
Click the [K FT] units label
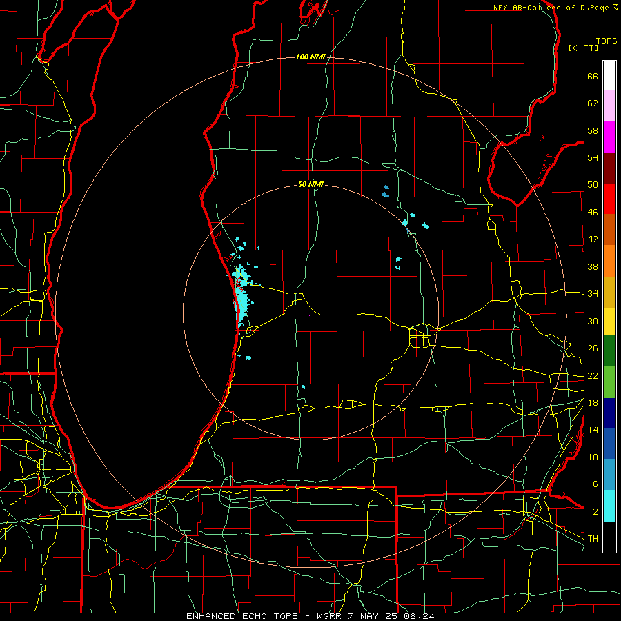583,48
